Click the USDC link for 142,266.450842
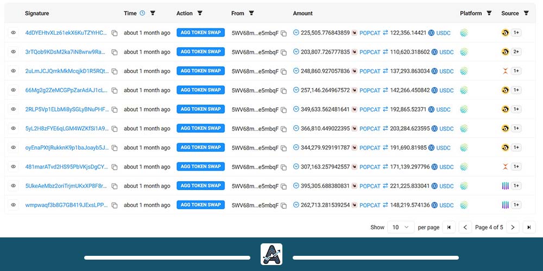This screenshot has height=271, width=543. tap(446, 91)
